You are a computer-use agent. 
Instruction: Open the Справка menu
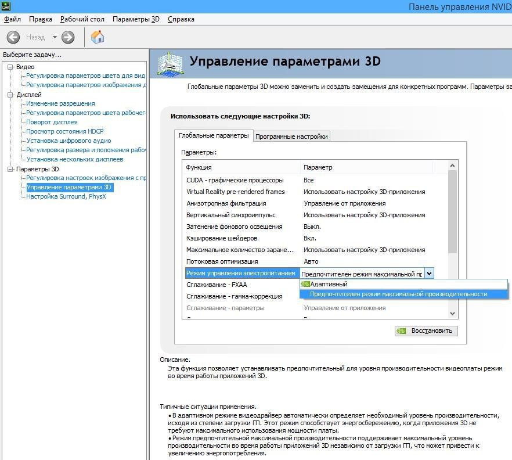pos(181,19)
